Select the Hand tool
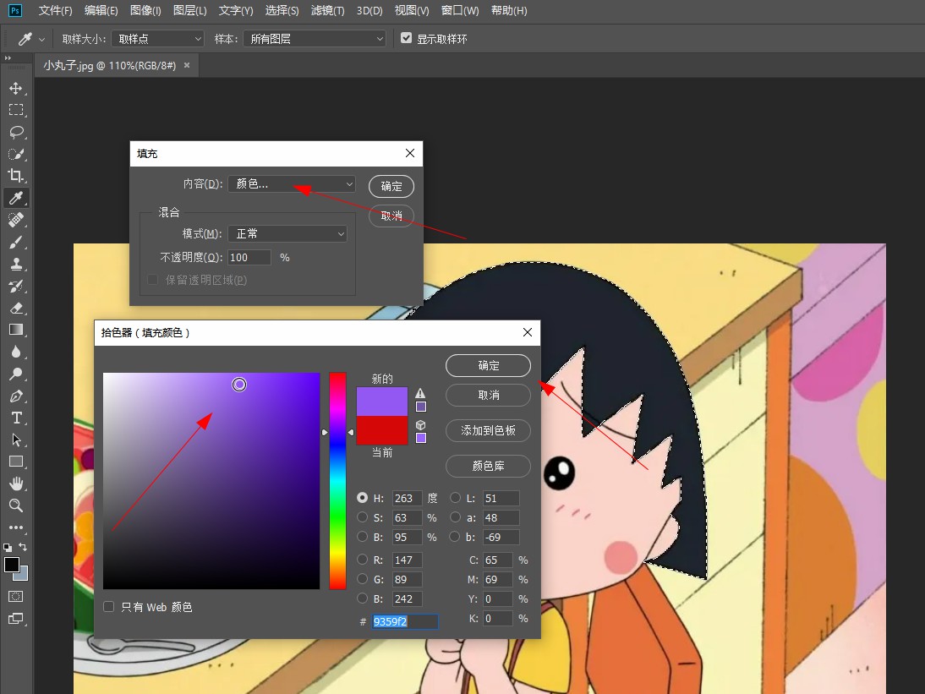The image size is (925, 694). pyautogui.click(x=15, y=484)
